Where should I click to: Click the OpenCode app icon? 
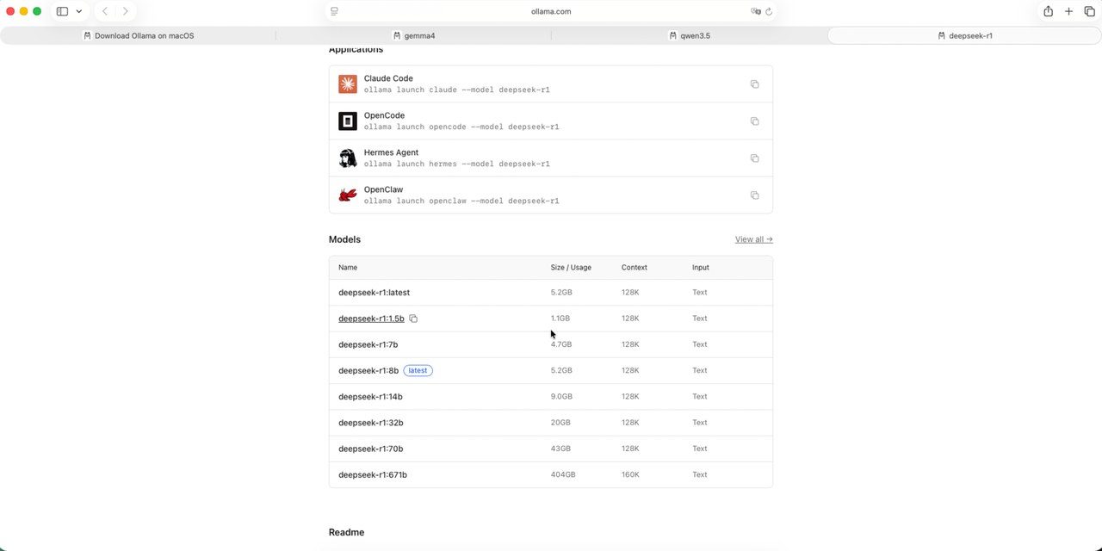point(348,121)
